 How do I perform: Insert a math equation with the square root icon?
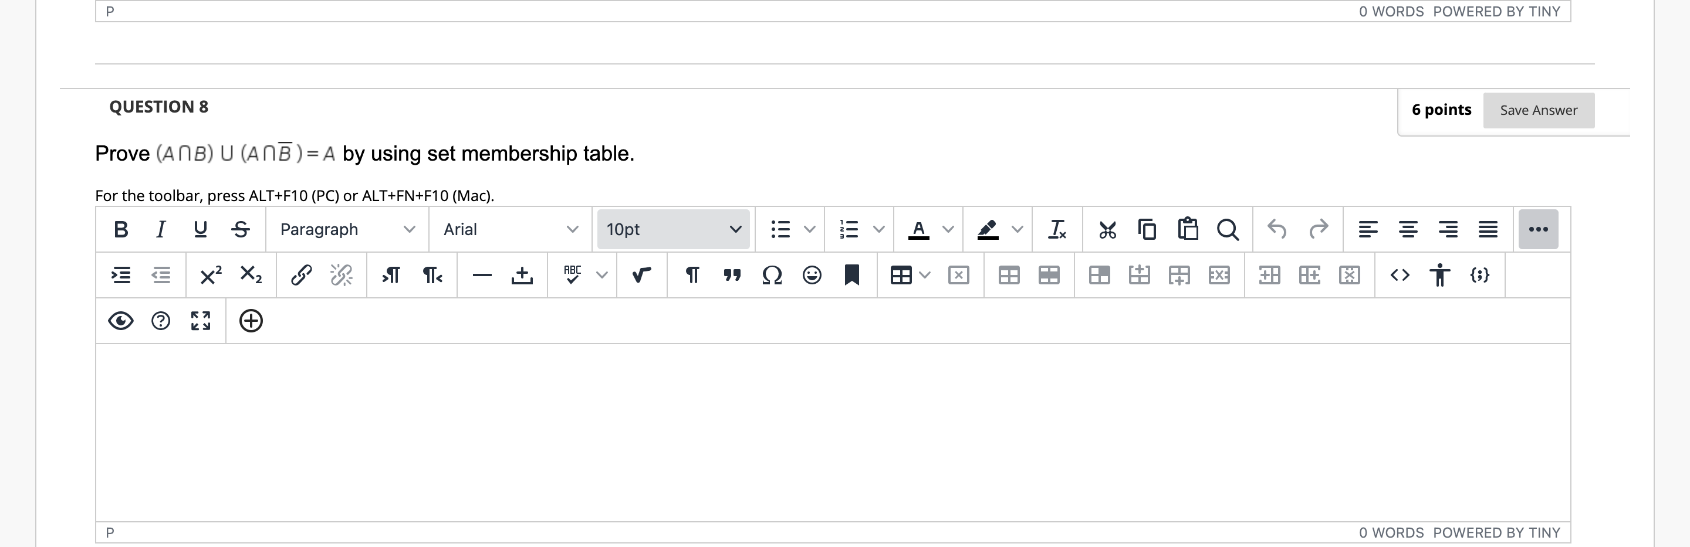641,275
